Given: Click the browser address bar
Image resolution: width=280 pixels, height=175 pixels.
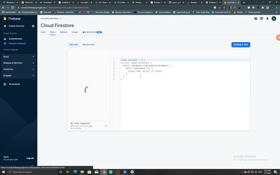Looking at the screenshot, I should [x=114, y=8].
